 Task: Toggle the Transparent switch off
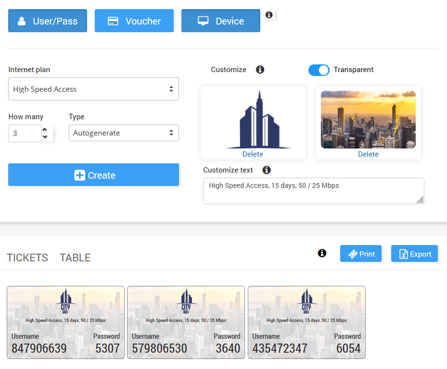[x=319, y=70]
